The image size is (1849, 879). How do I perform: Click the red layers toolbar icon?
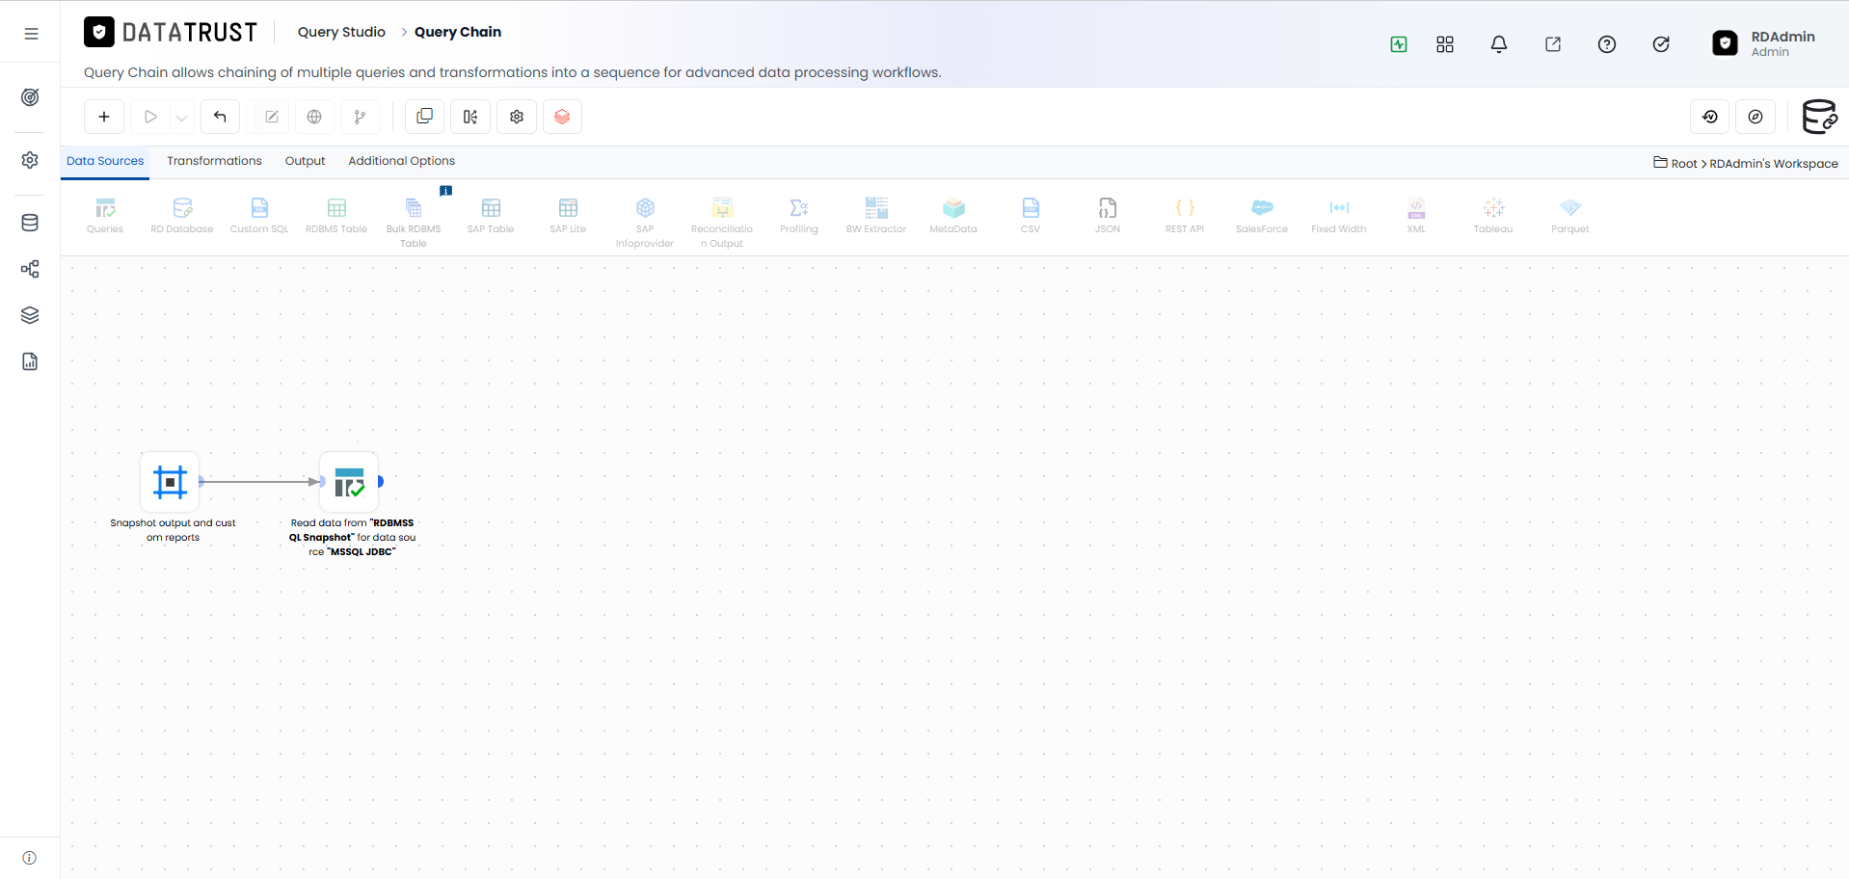(x=562, y=117)
